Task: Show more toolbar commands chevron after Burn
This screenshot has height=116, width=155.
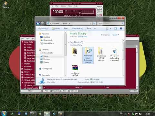Action: (x=95, y=28)
